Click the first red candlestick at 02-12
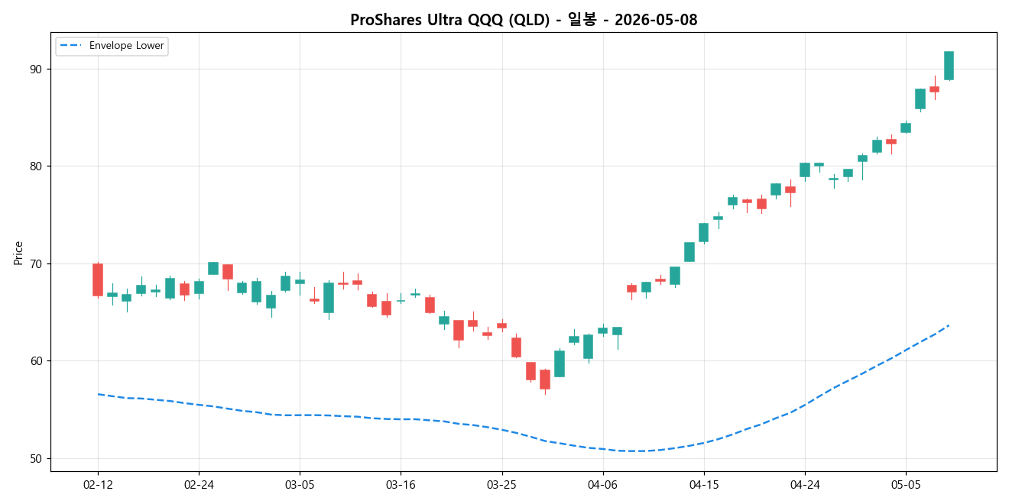 98,279
